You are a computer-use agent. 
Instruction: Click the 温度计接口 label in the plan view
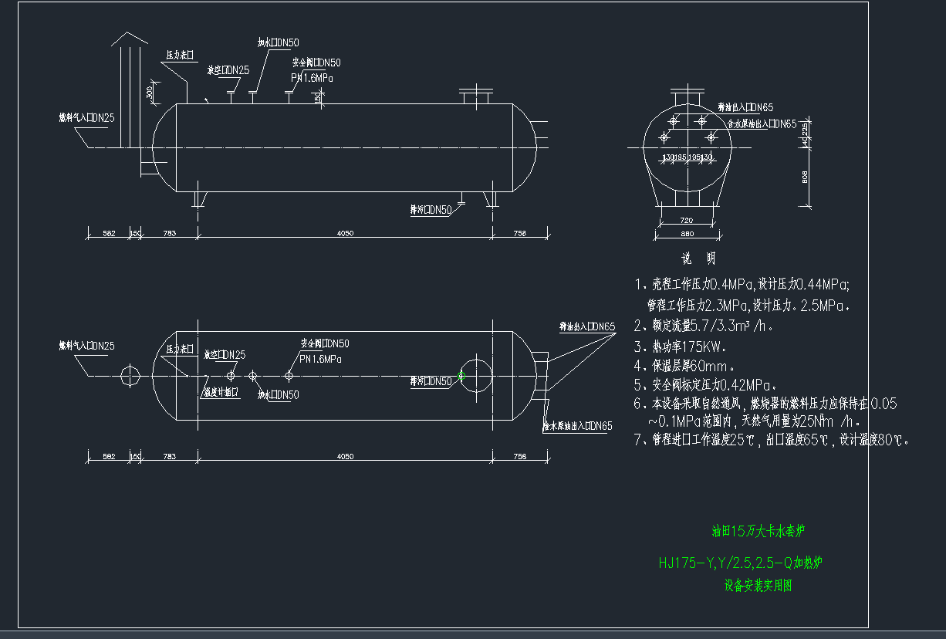221,392
